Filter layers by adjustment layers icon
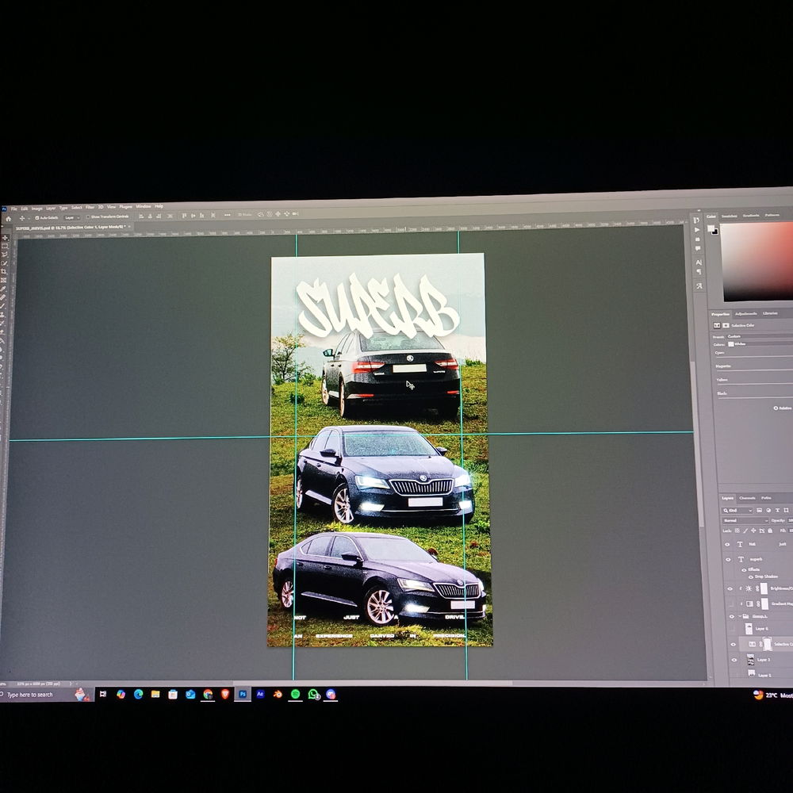793x793 pixels. pos(768,510)
